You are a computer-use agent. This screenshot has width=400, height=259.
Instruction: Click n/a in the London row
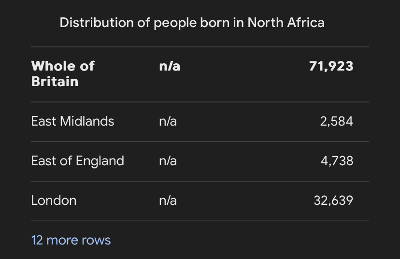(x=168, y=201)
